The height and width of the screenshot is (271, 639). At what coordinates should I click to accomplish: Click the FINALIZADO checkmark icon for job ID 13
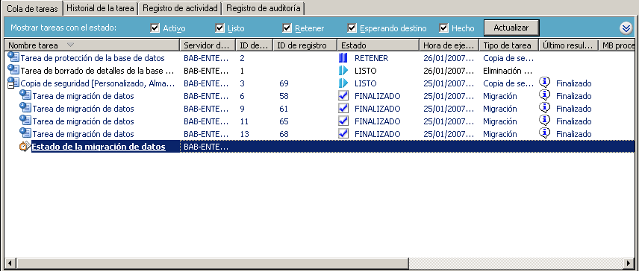[343, 134]
